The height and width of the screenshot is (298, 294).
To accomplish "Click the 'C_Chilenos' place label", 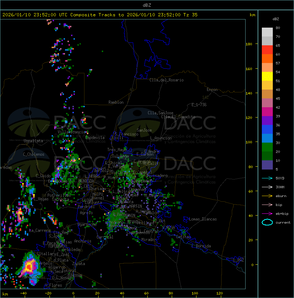I will point(34,154).
